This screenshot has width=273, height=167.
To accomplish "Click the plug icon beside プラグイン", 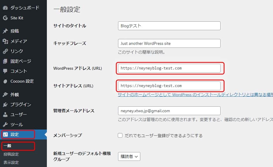I will pyautogui.click(x=5, y=105).
